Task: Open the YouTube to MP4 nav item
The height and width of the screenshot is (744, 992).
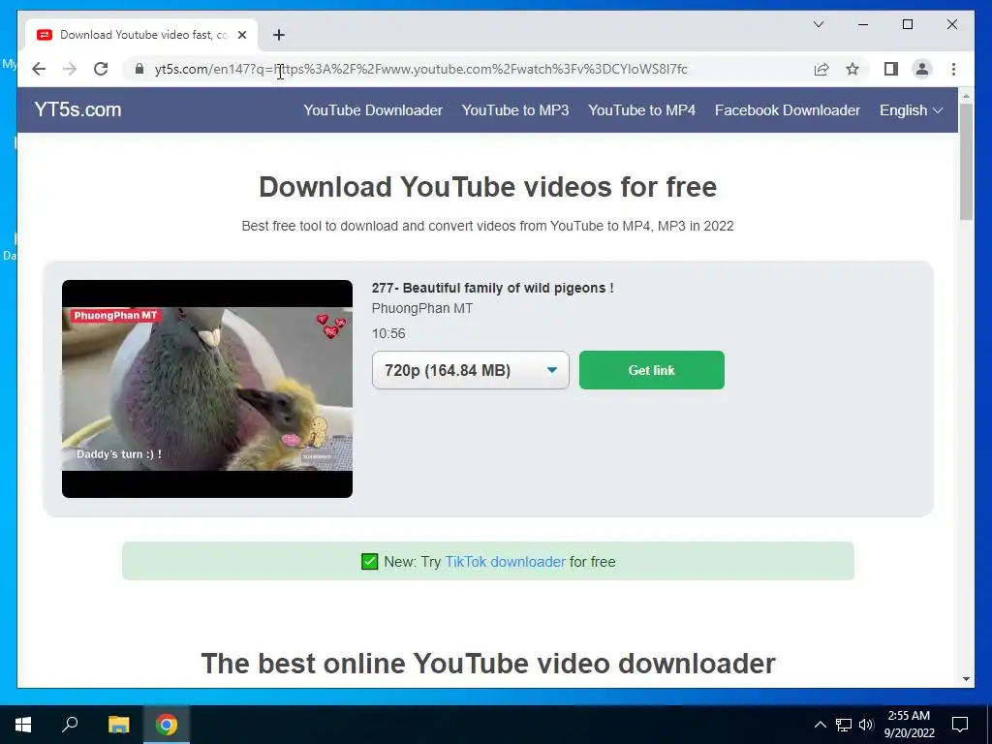Action: pyautogui.click(x=641, y=110)
